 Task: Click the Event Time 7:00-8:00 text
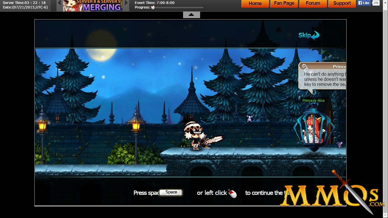(x=155, y=3)
